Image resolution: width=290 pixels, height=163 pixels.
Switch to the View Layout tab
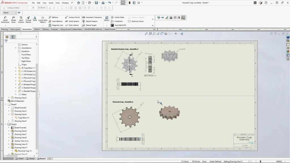(x=15, y=29)
